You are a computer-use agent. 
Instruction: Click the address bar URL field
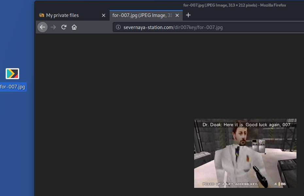pyautogui.click(x=209, y=27)
